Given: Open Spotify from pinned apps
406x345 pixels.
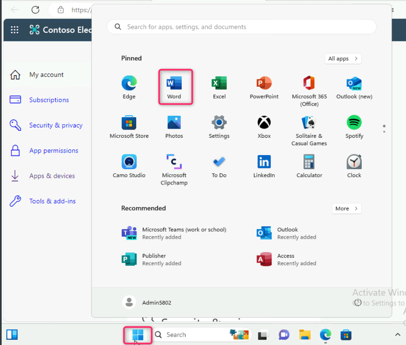Looking at the screenshot, I should (x=354, y=127).
